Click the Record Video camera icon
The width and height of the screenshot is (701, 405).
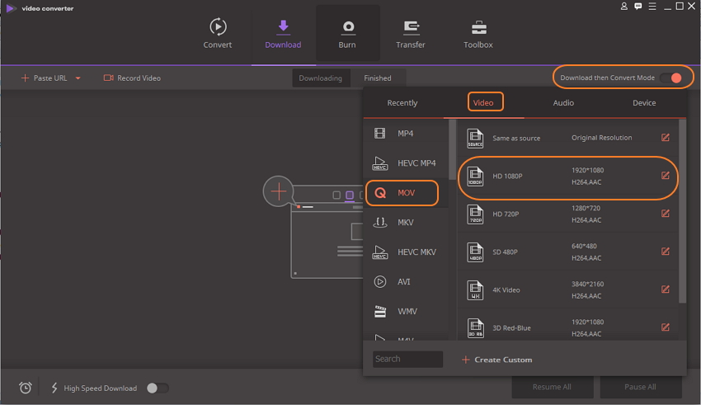(x=109, y=78)
